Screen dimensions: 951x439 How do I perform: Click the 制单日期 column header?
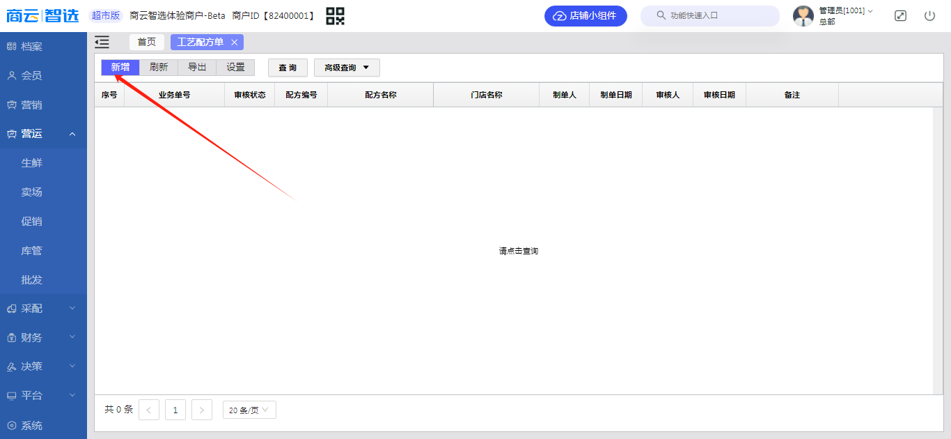[x=616, y=95]
